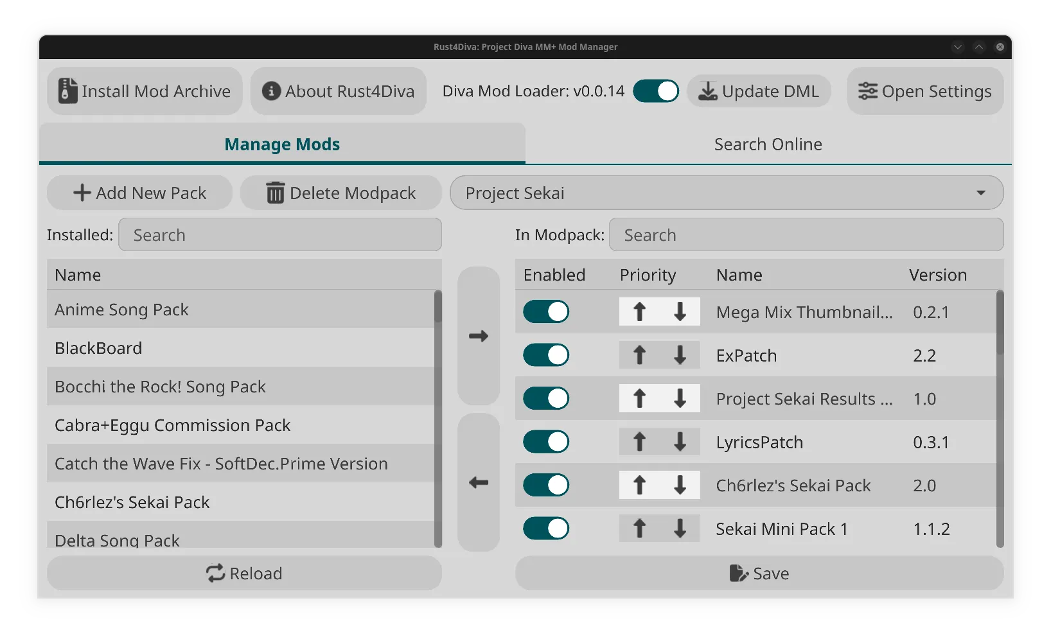Click right arrow to add mod to modpack
This screenshot has height=639, width=1051.
pyautogui.click(x=479, y=336)
